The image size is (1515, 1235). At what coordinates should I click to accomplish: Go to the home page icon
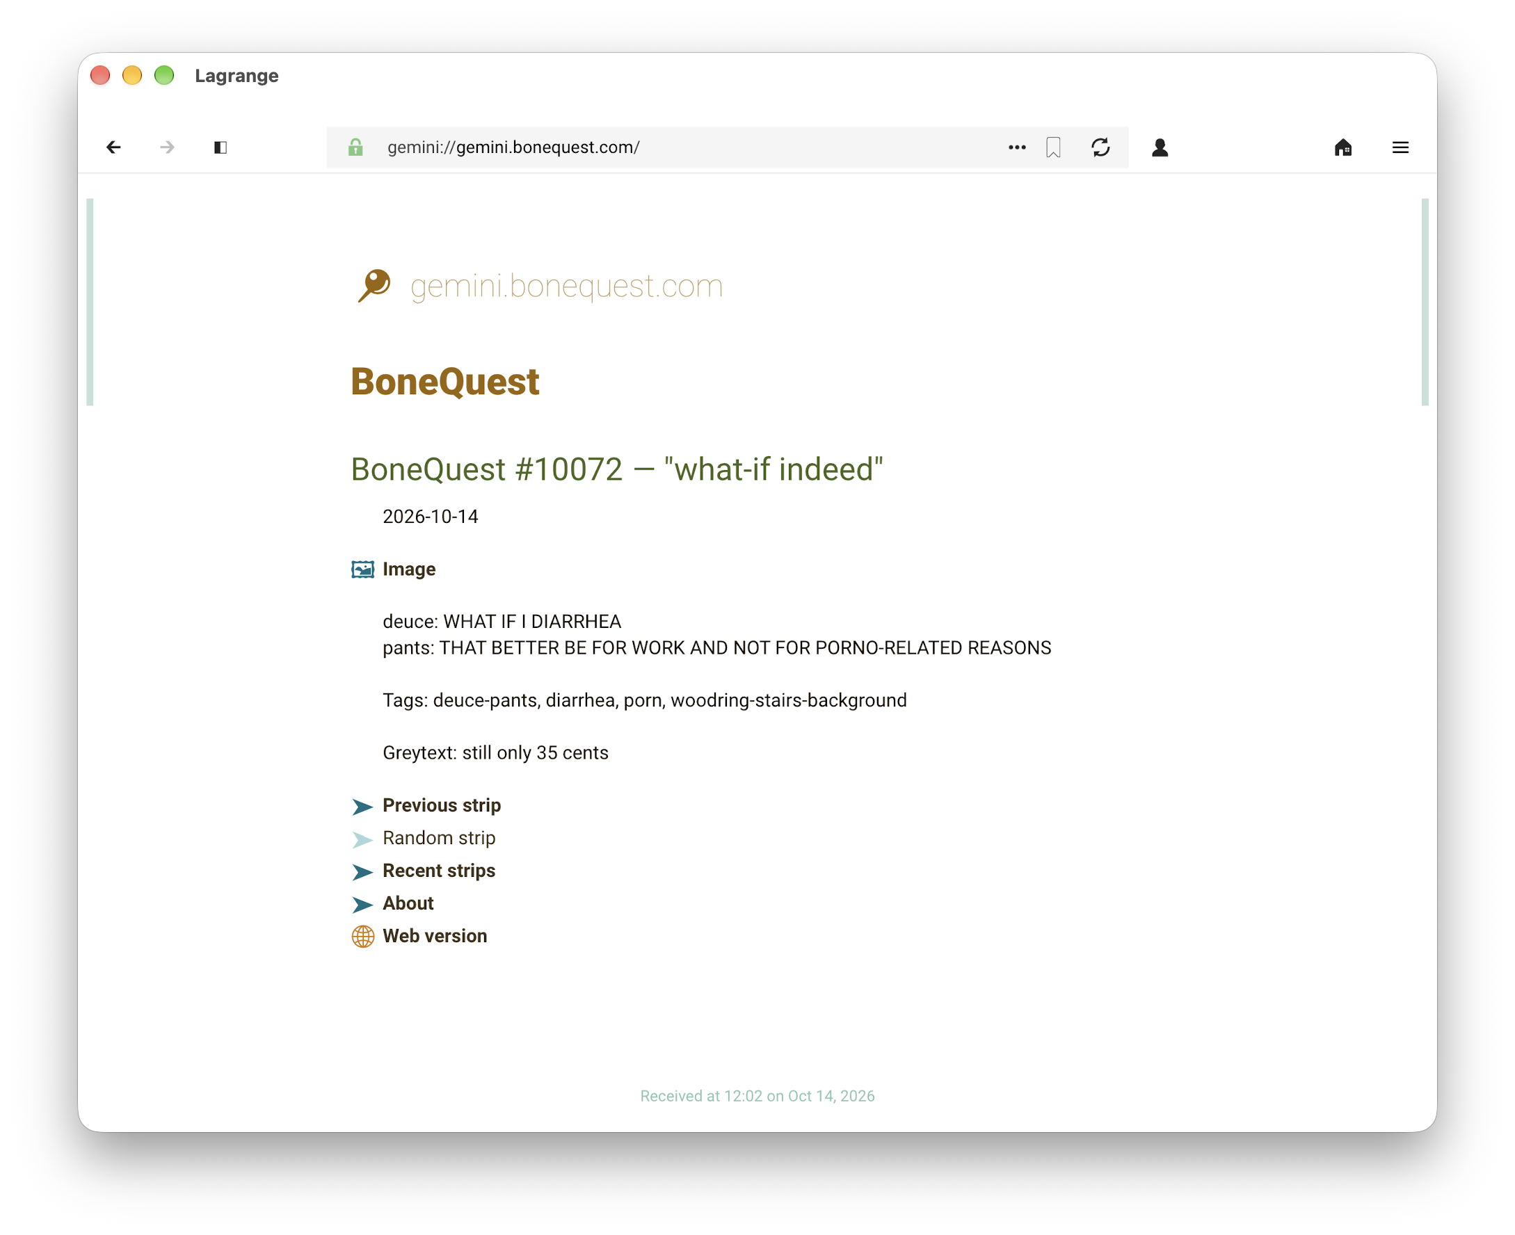pyautogui.click(x=1343, y=147)
